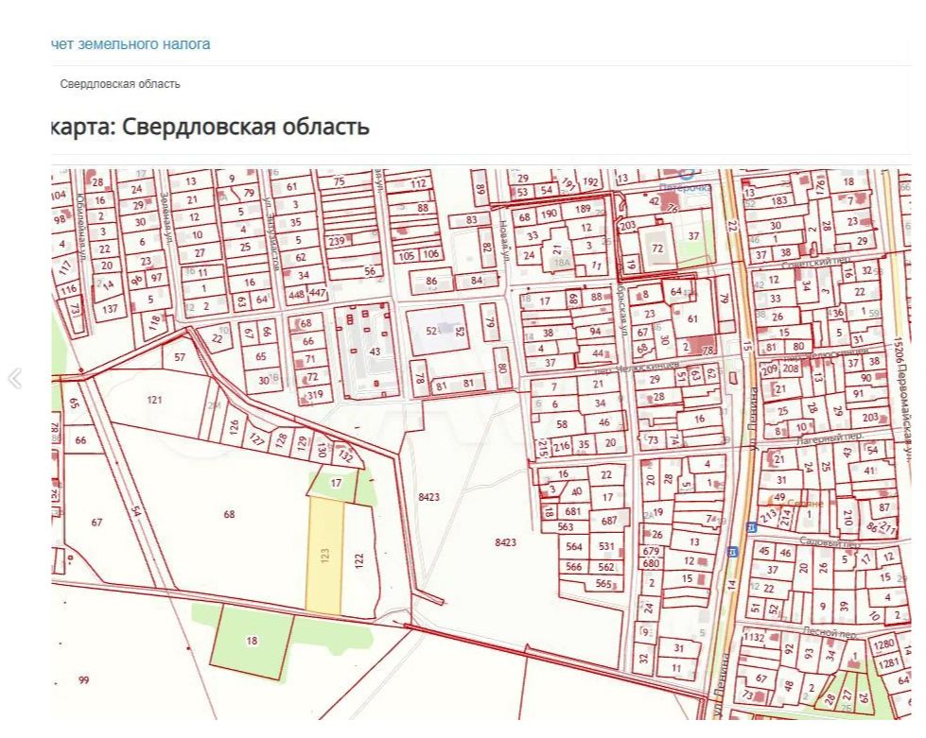Image resolution: width=926 pixels, height=738 pixels.
Task: Click the large parcel 121
Action: (154, 400)
